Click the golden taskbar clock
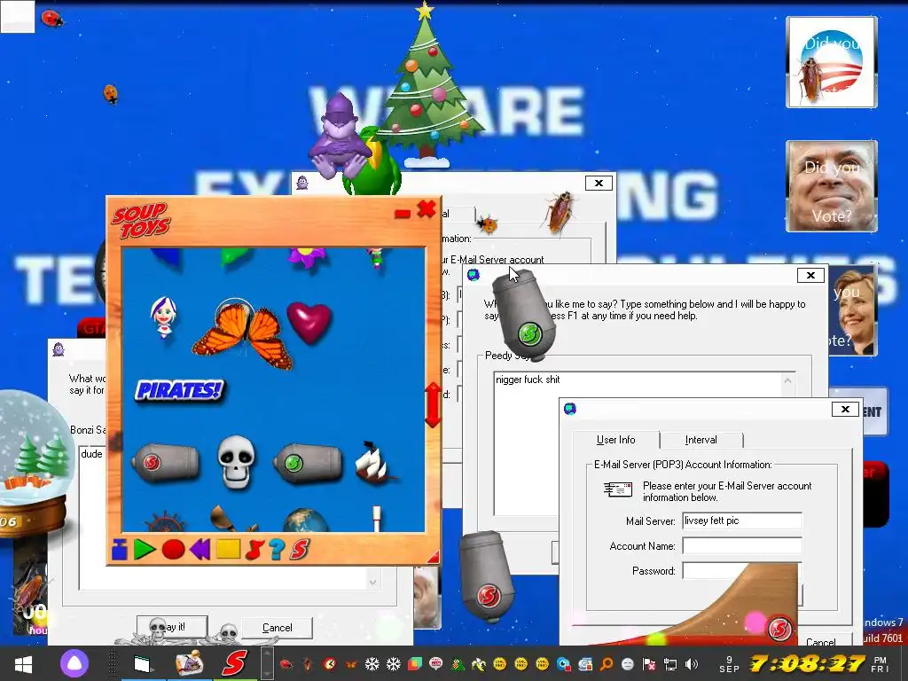This screenshot has height=681, width=908. pyautogui.click(x=808, y=663)
